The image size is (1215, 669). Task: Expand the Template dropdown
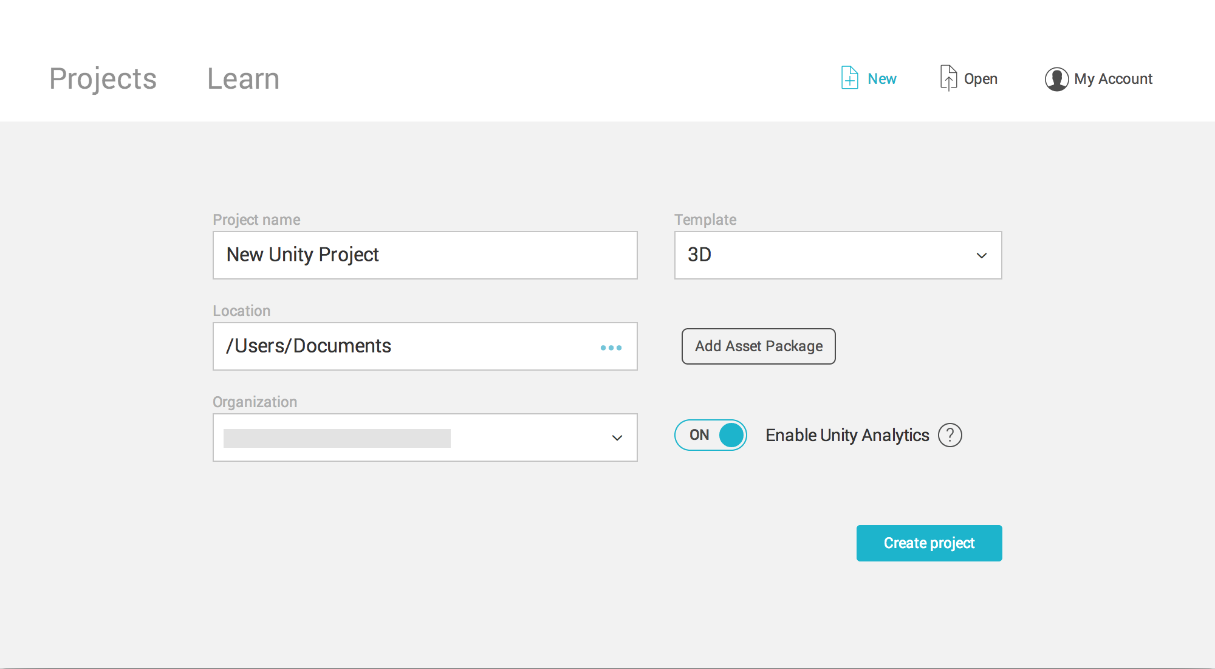[981, 255]
